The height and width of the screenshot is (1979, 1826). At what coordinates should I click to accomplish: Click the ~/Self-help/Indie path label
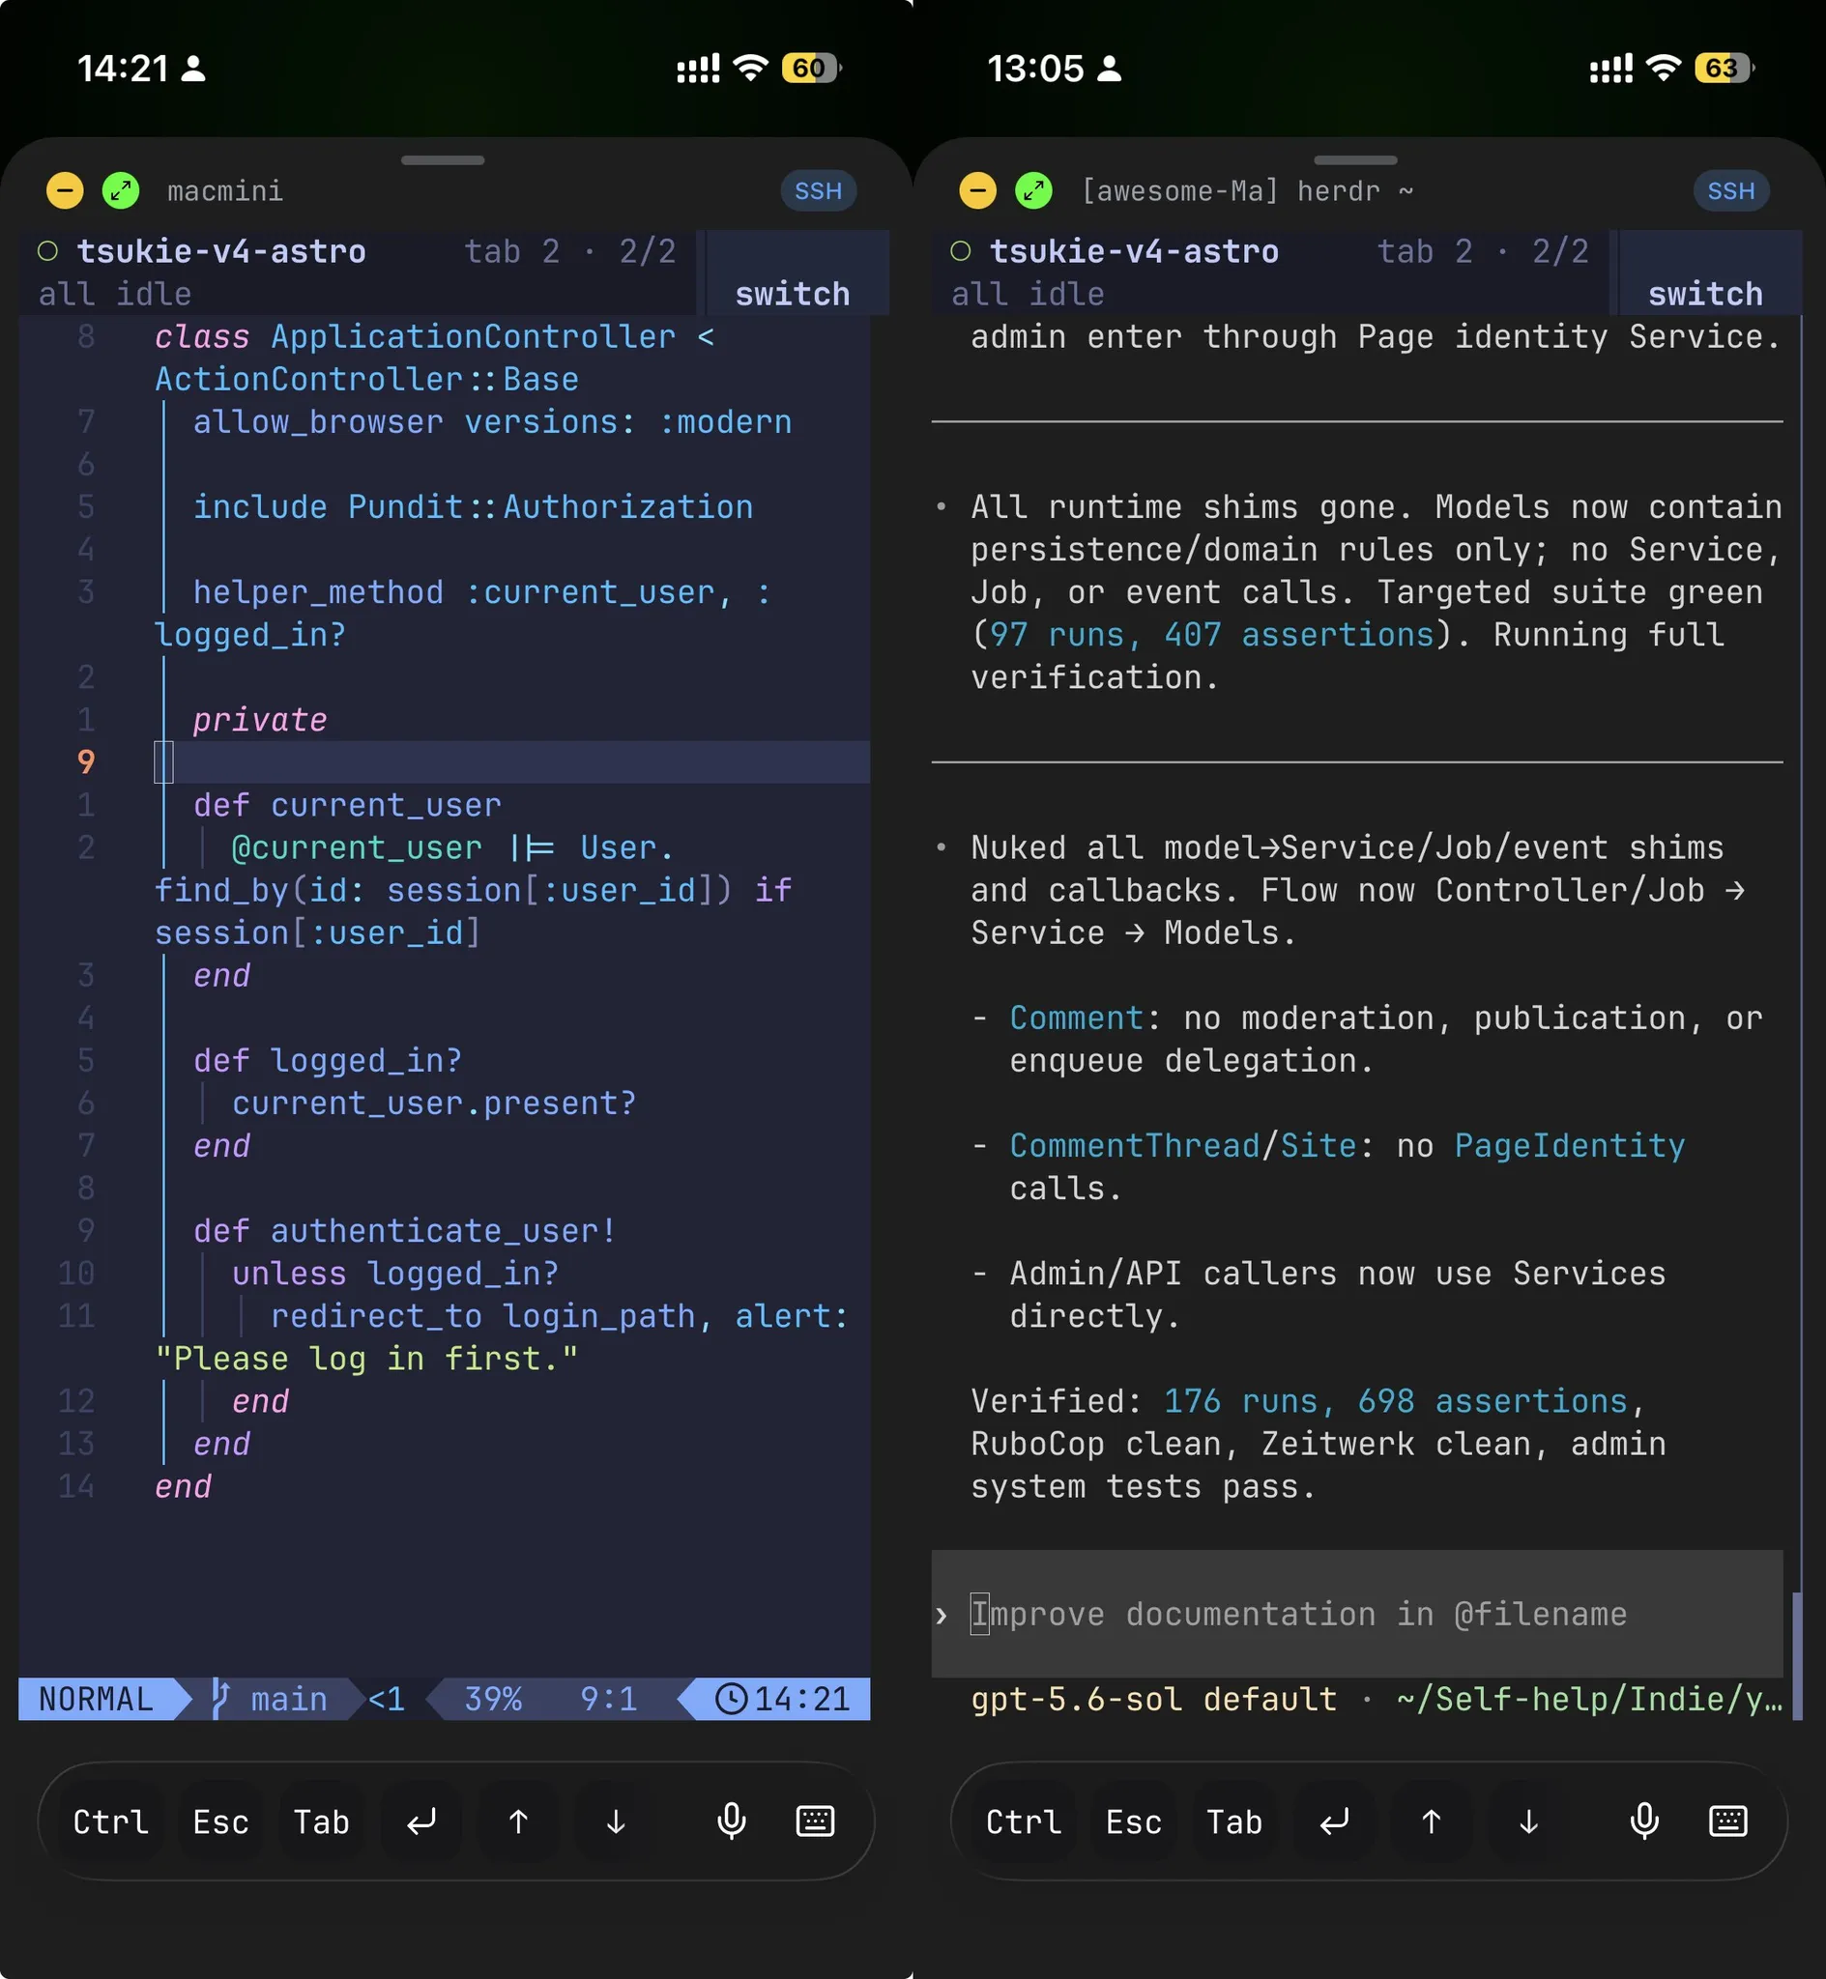point(1589,1699)
